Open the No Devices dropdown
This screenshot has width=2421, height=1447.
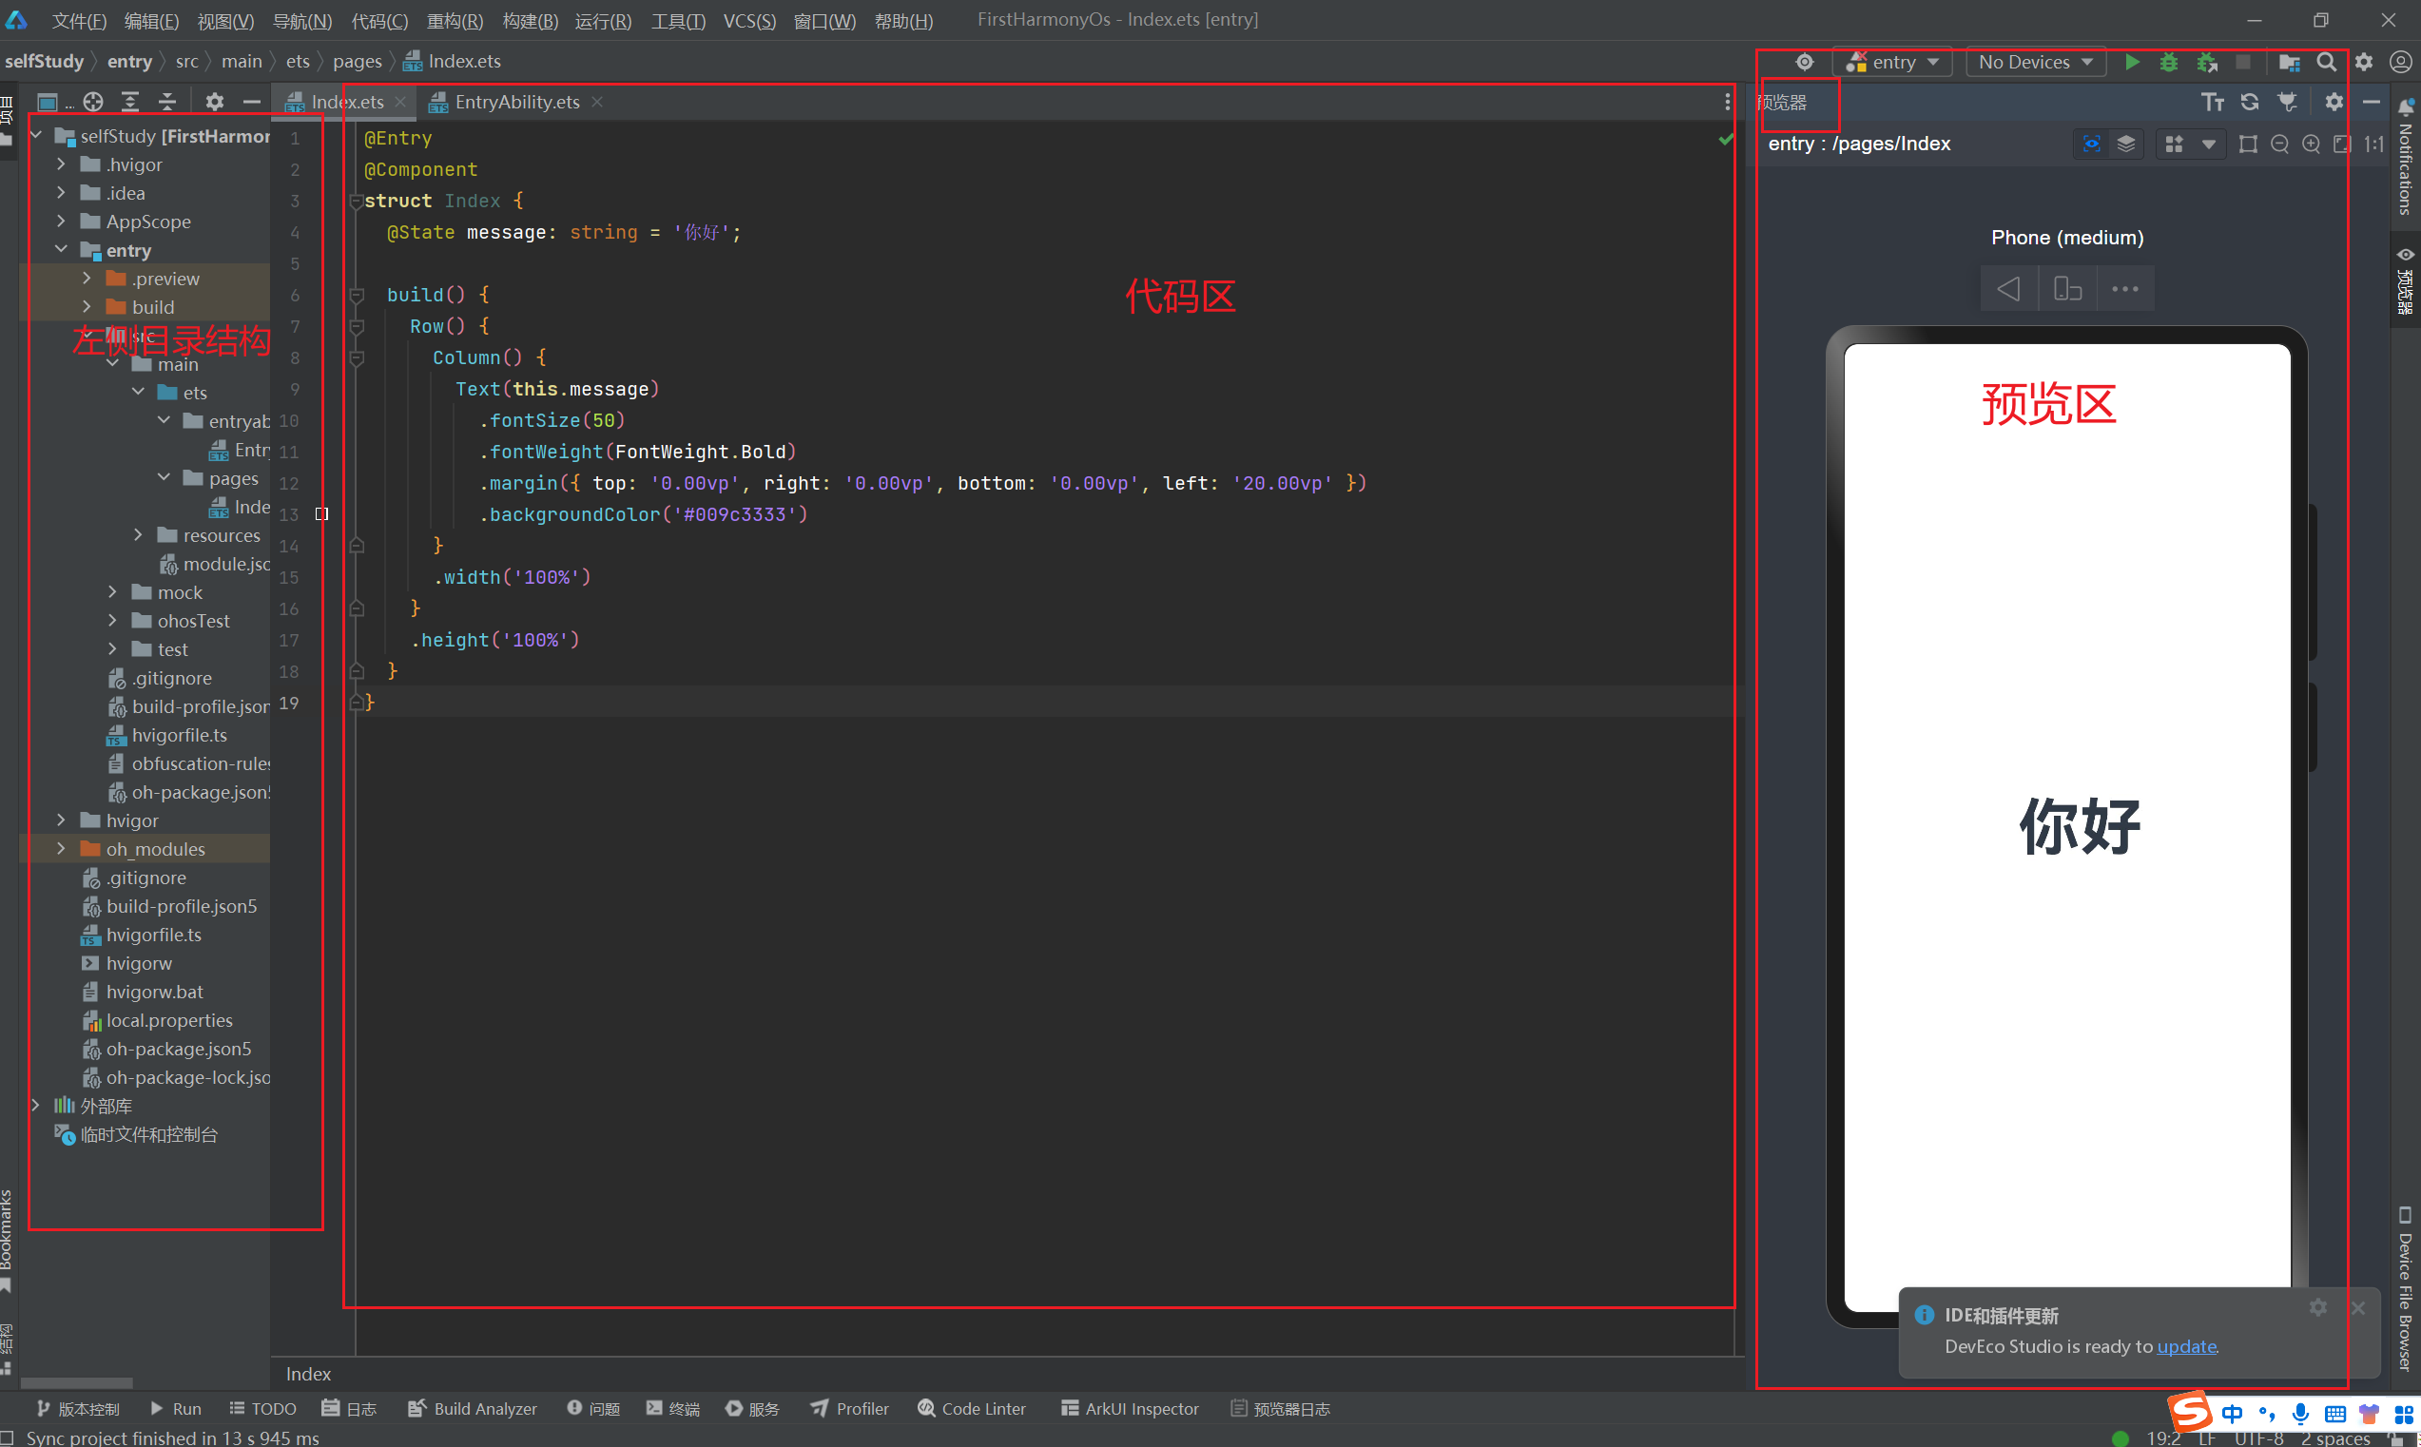[2035, 62]
